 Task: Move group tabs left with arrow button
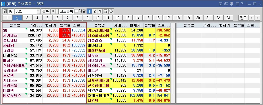coord(252,18)
